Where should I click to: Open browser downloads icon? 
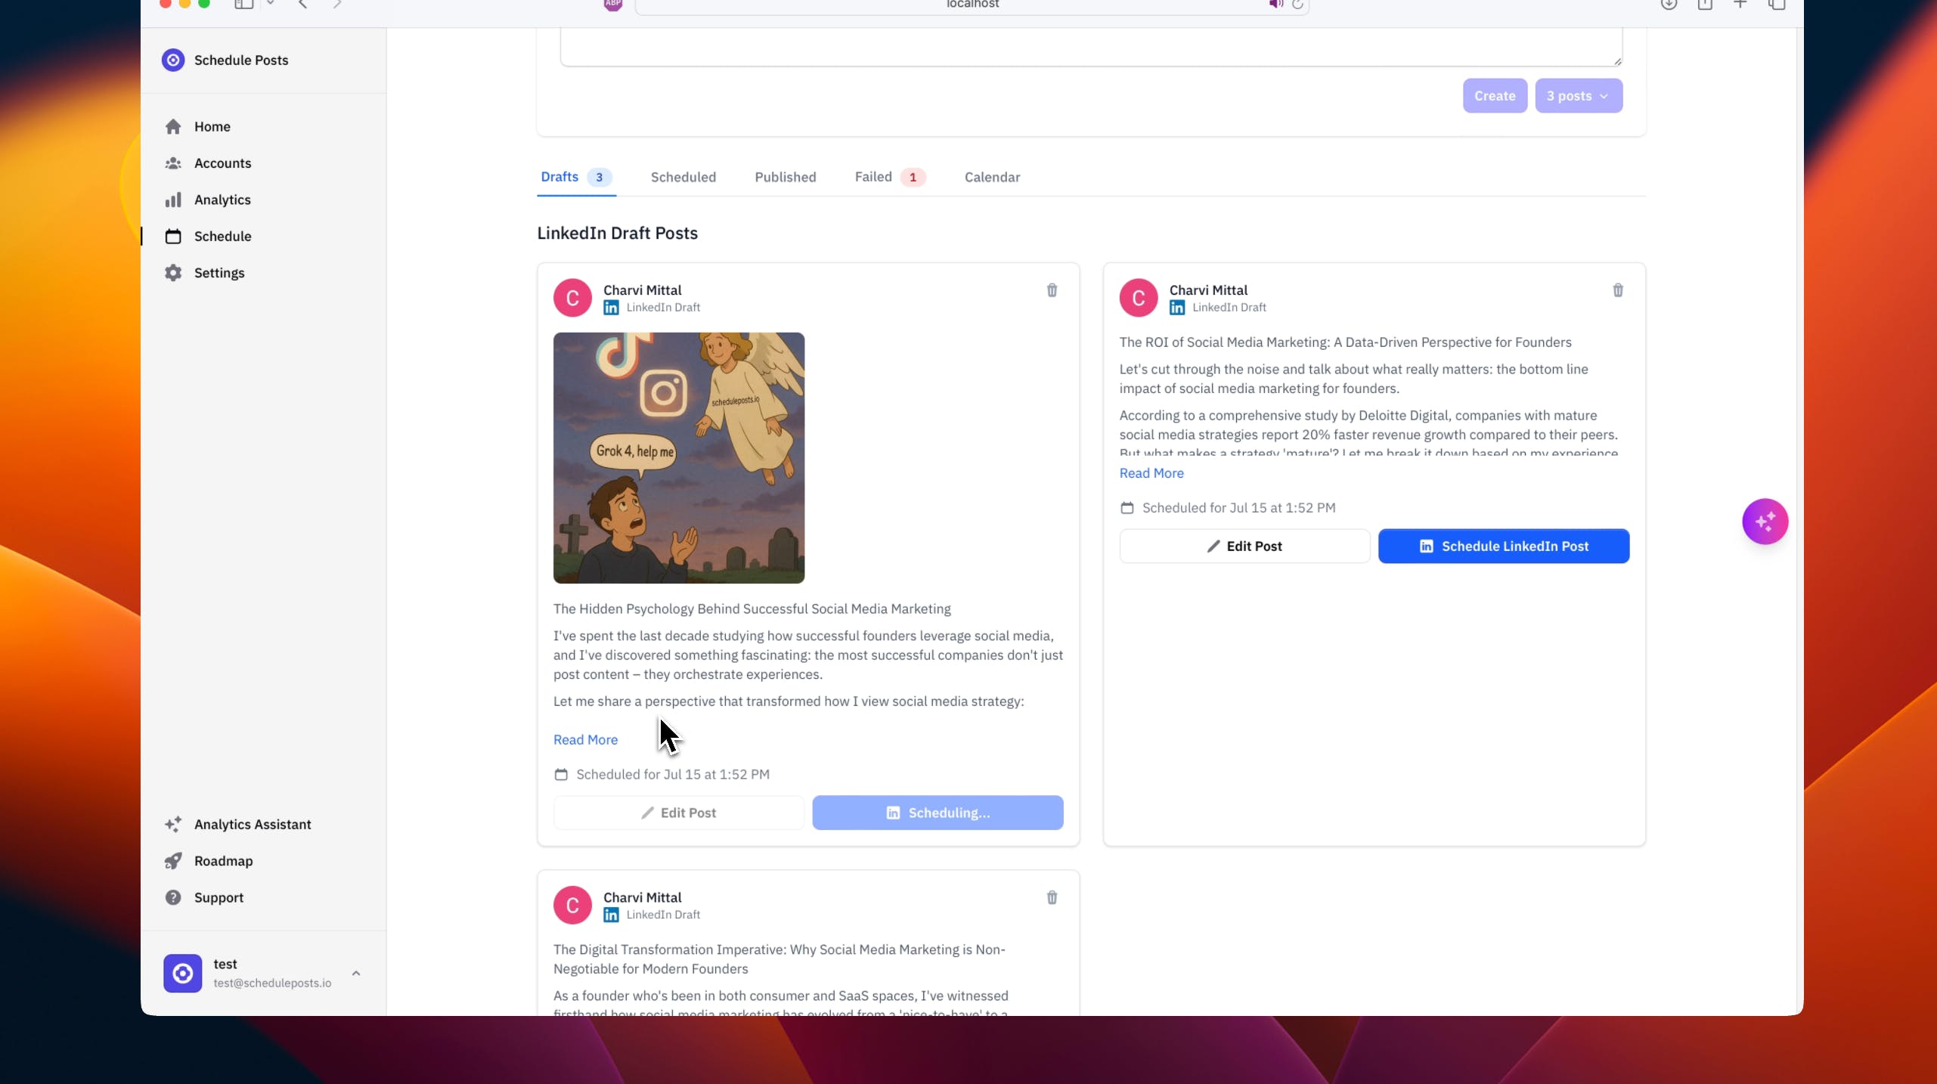tap(1669, 4)
